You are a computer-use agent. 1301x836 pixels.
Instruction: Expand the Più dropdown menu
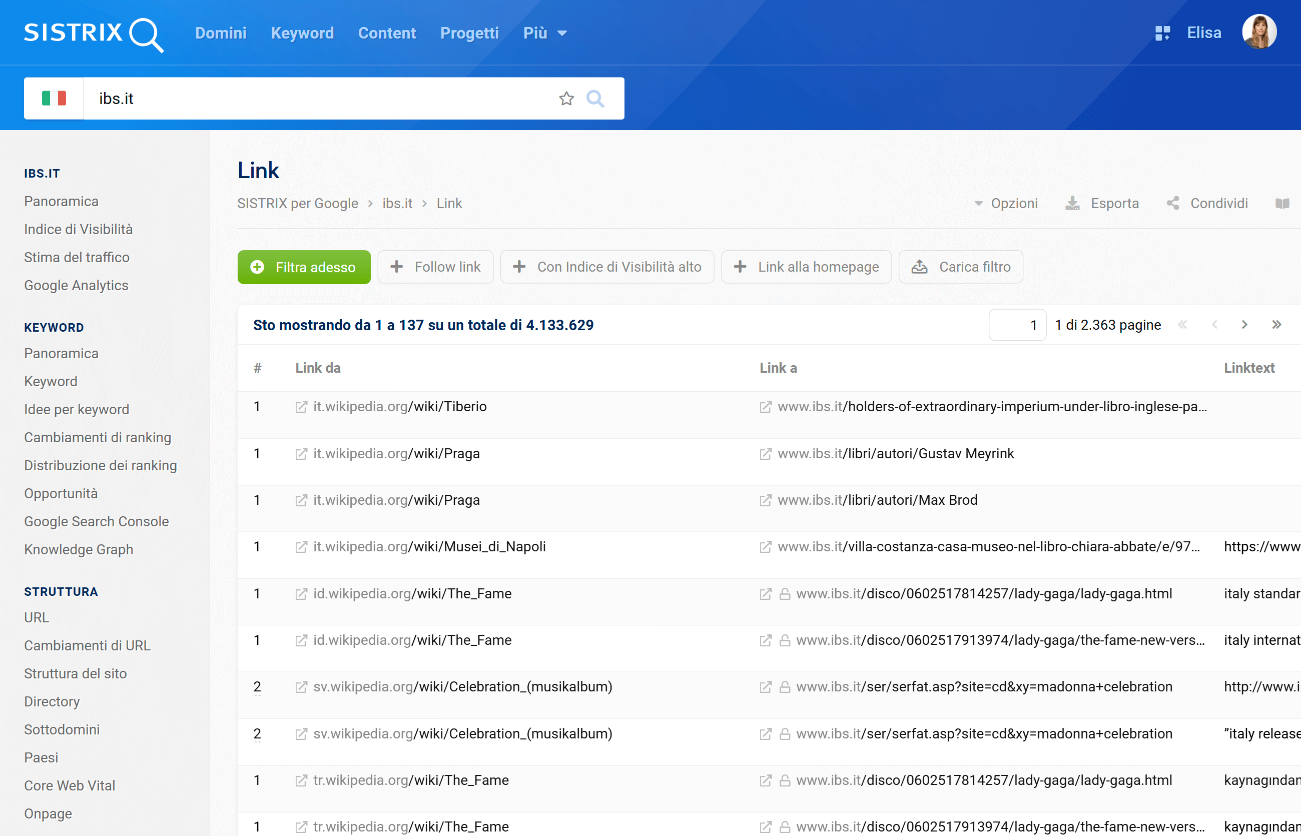tap(544, 33)
